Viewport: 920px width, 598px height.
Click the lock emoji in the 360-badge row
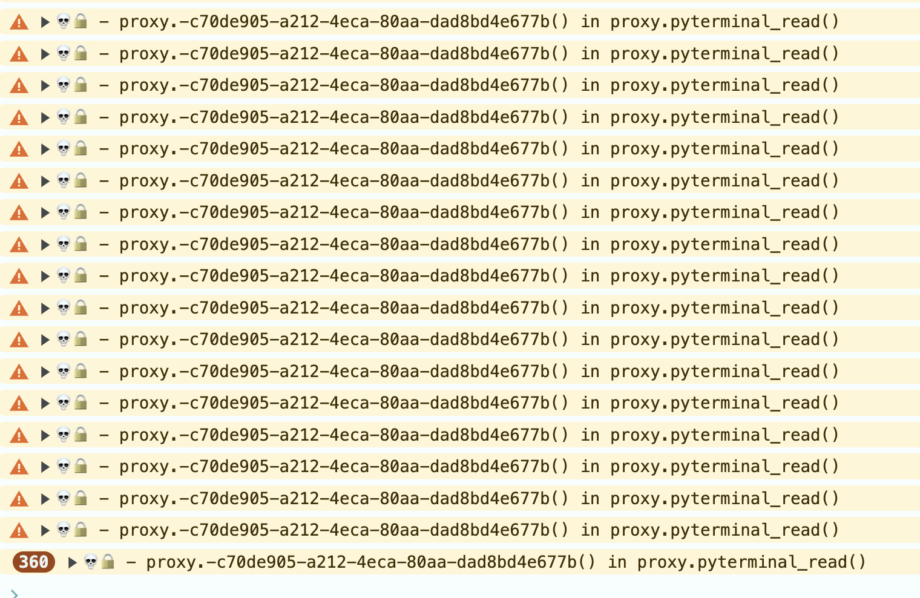[x=108, y=562]
